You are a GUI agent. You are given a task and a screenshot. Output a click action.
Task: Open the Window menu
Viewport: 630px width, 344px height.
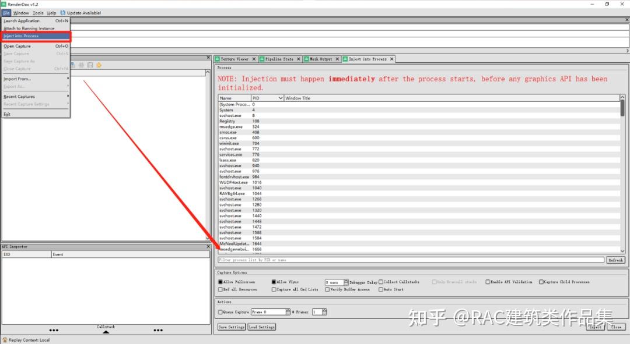pos(21,13)
